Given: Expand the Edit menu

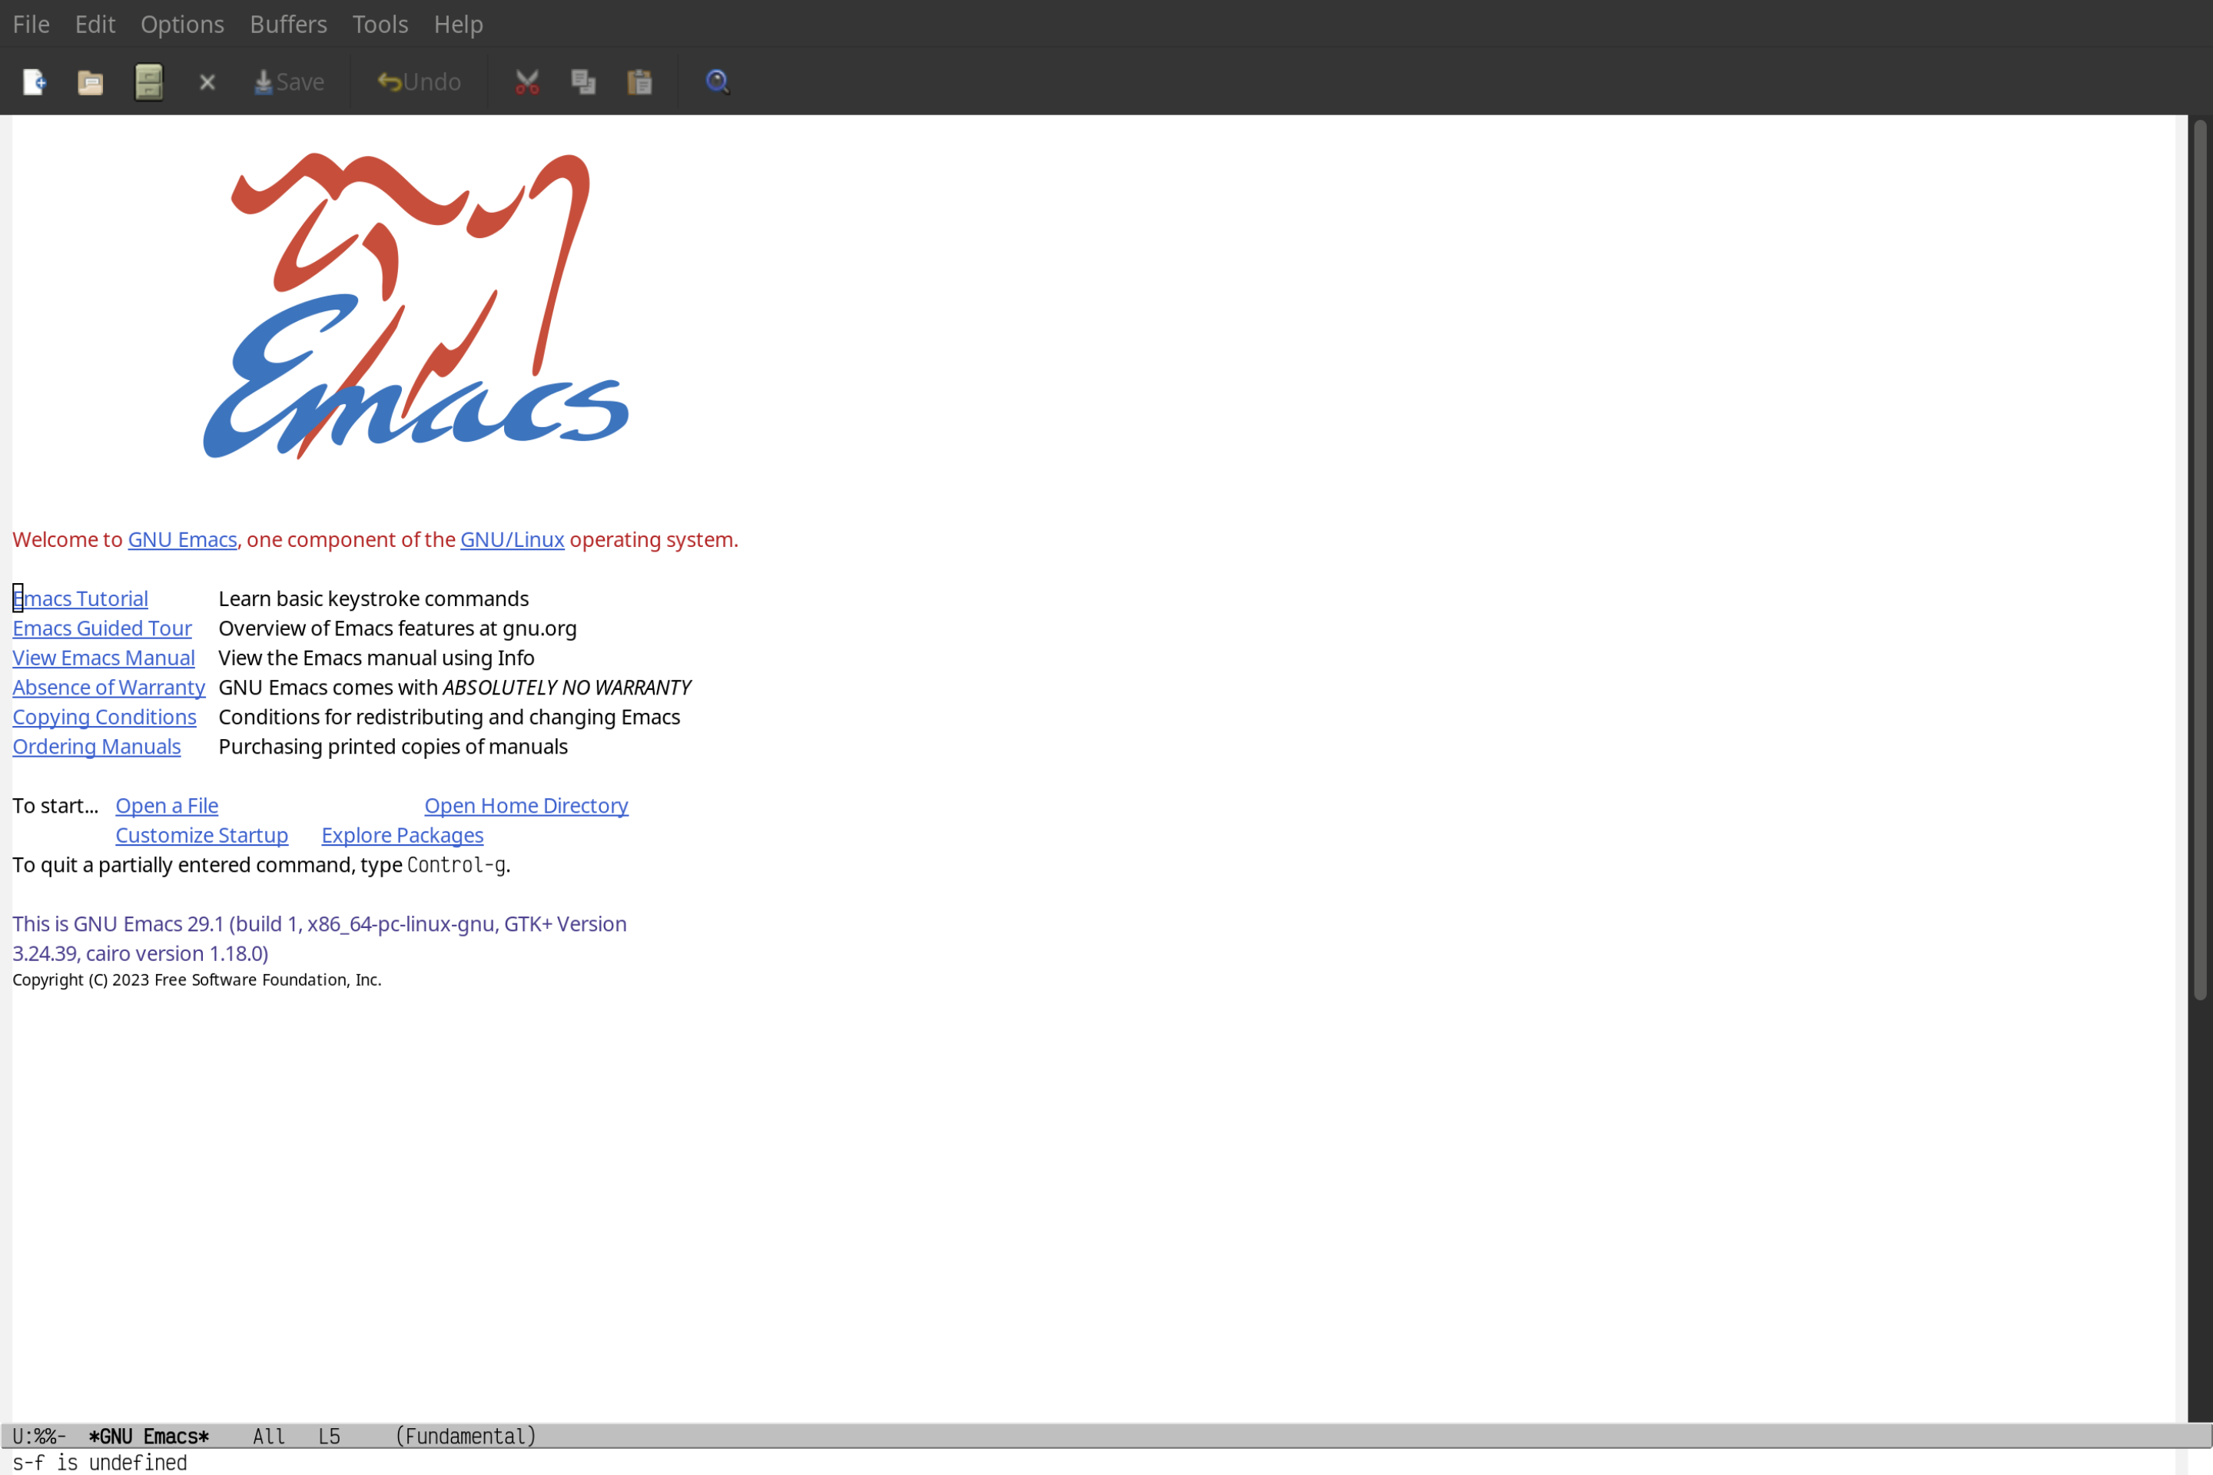Looking at the screenshot, I should point(94,23).
